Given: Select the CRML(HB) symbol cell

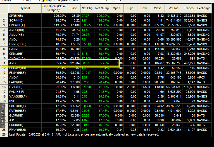Looking at the screenshot, I should [x=25, y=54].
